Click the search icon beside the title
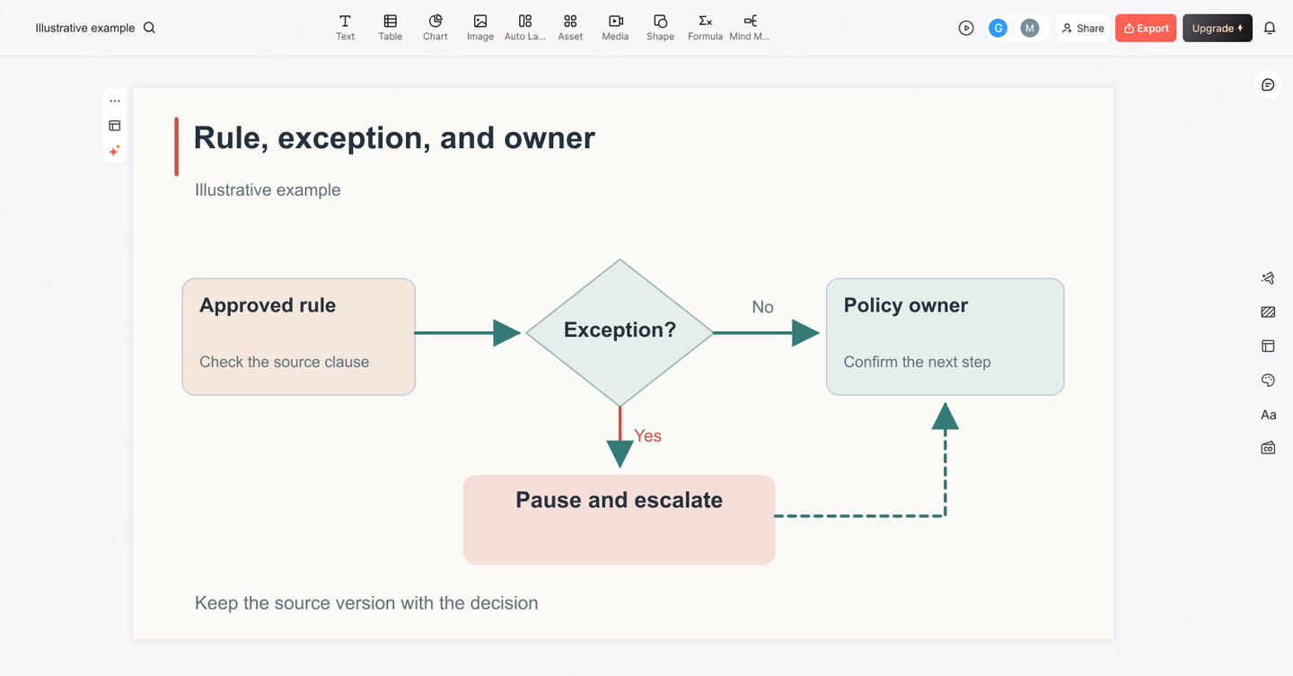1293x676 pixels. point(149,28)
